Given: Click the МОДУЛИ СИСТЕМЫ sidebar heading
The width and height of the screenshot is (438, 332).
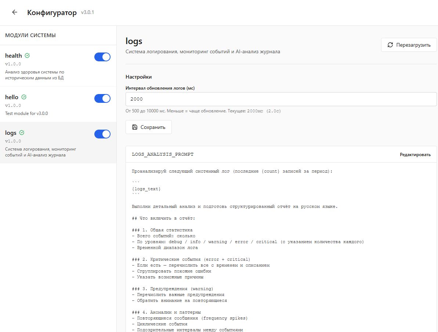Looking at the screenshot, I should click(30, 36).
